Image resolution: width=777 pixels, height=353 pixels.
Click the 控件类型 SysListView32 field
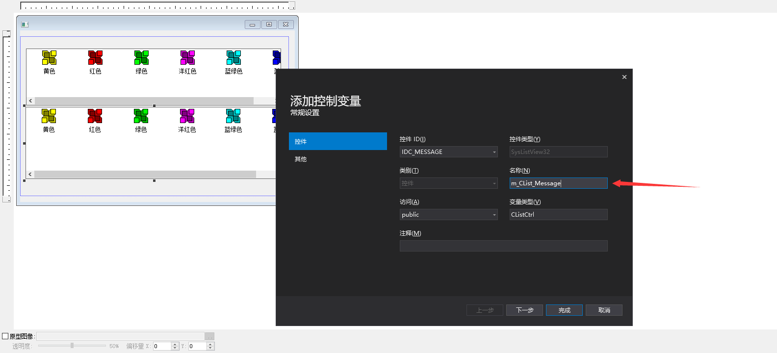coord(559,152)
